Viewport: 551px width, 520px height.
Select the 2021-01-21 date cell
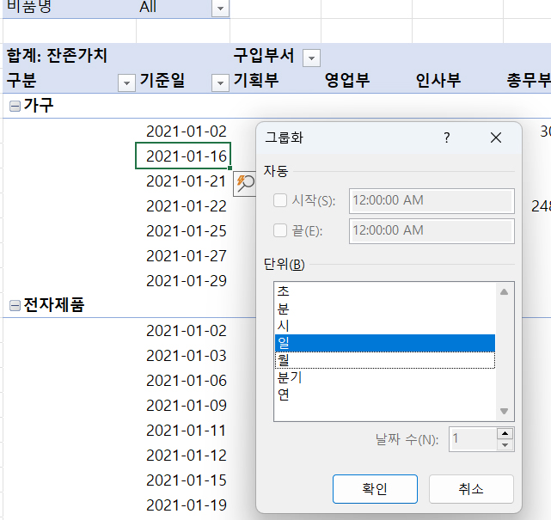pos(186,181)
